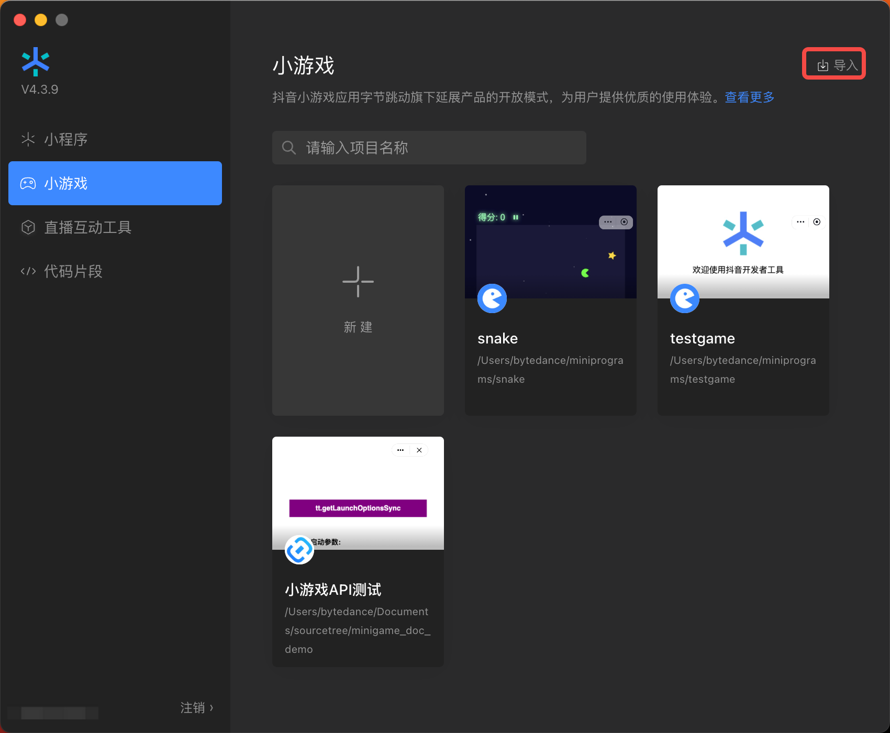Click the 小程序 asterisk icon
The image size is (890, 733).
click(x=28, y=139)
